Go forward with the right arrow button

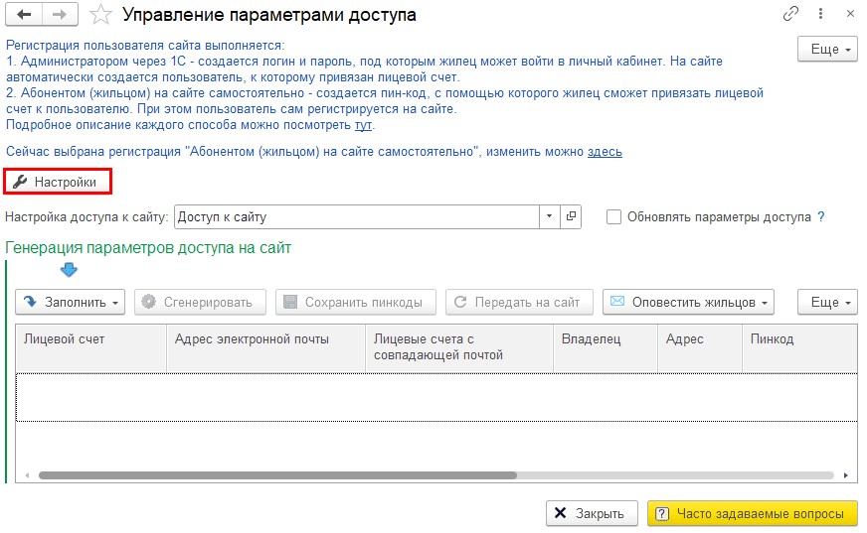(60, 15)
